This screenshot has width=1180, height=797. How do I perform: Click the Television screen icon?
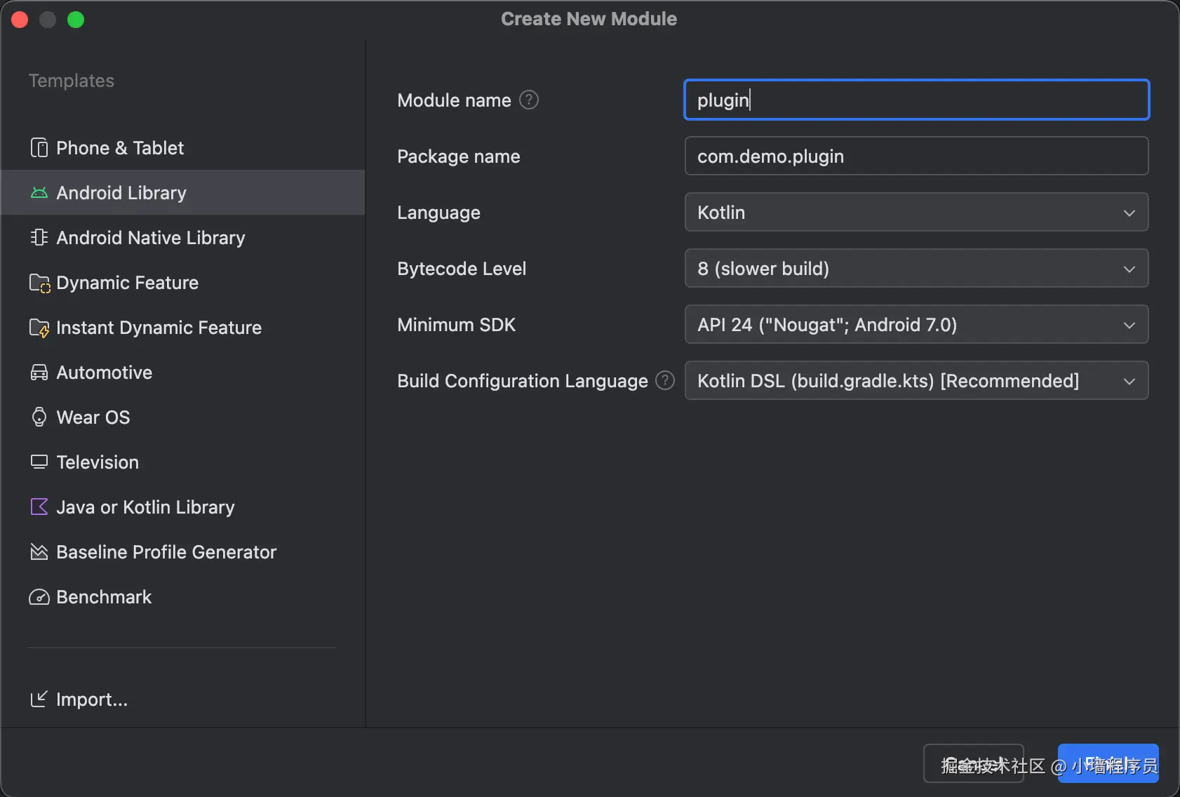[x=39, y=462]
